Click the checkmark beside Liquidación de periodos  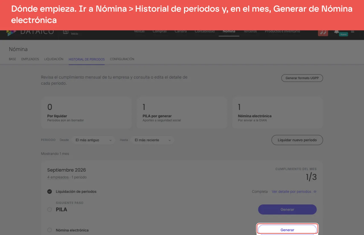point(49,192)
